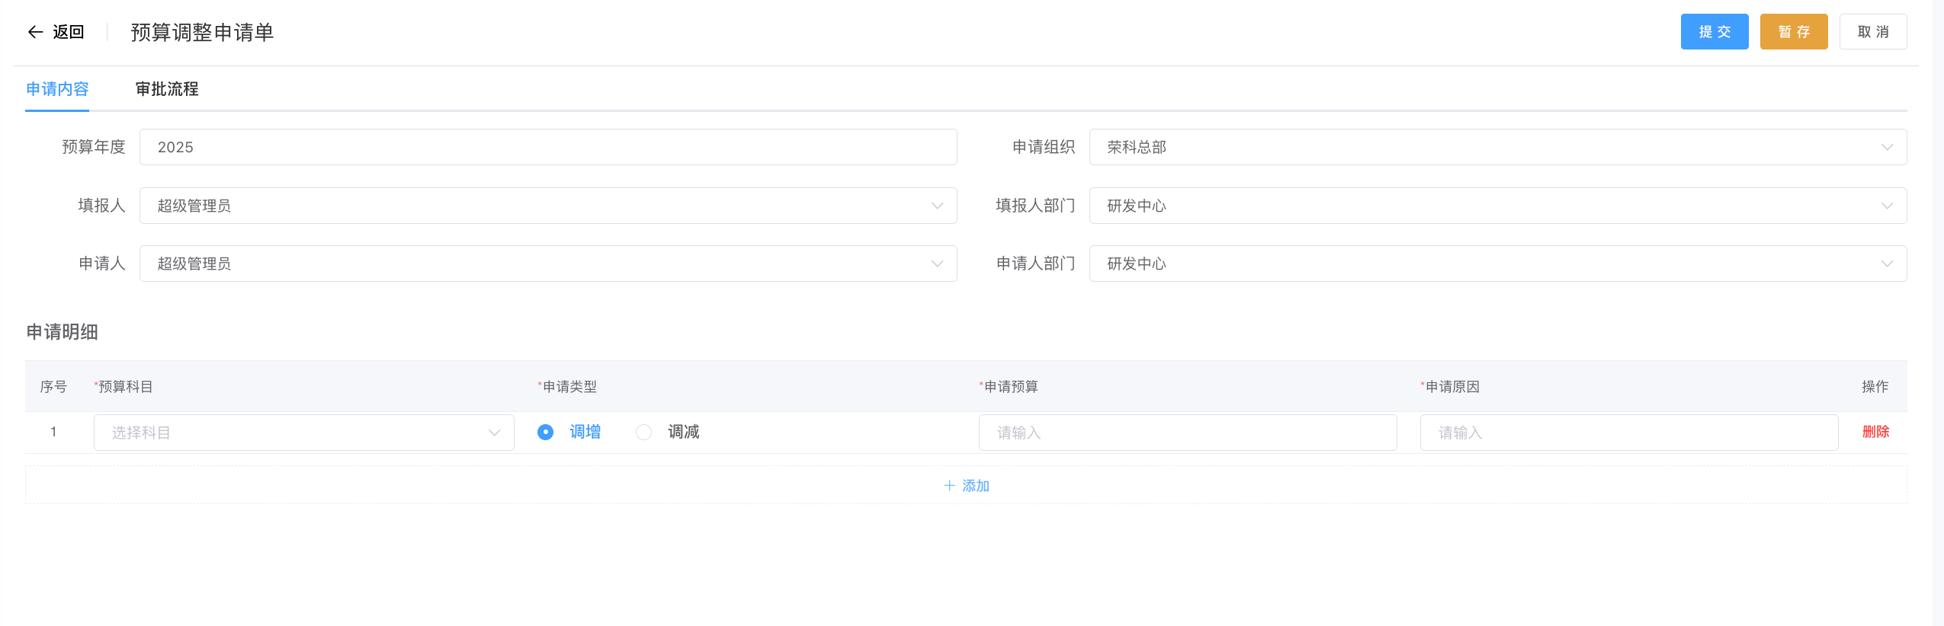Expand the 申请人 dropdown
Image resolution: width=1944 pixels, height=626 pixels.
pyautogui.click(x=547, y=263)
